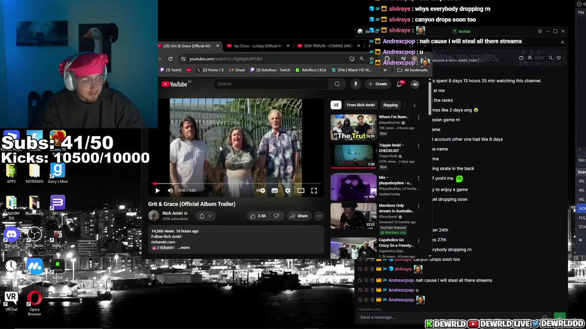Open Opera Browser desktop shortcut
This screenshot has height=329, width=586.
coord(34,303)
